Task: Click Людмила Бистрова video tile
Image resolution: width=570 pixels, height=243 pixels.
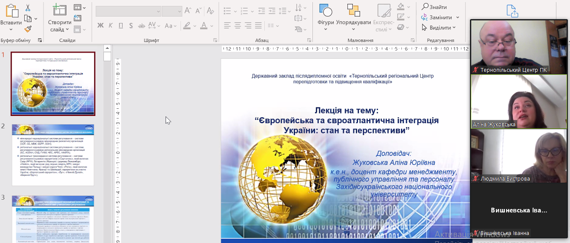Action: tap(518, 156)
